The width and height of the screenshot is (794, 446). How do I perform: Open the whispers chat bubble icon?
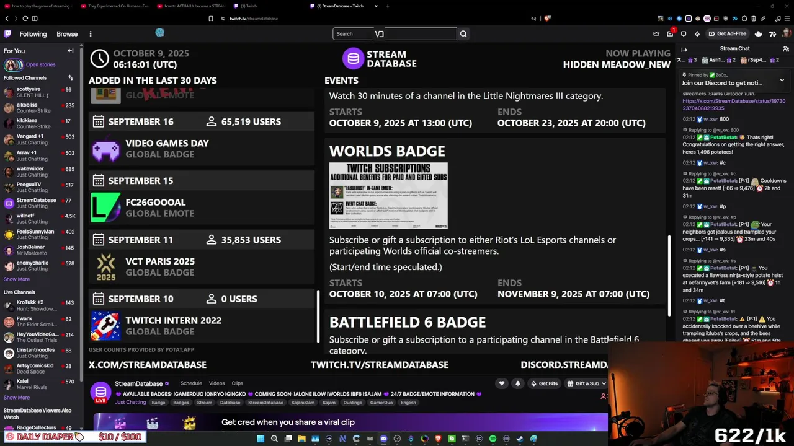(684, 34)
